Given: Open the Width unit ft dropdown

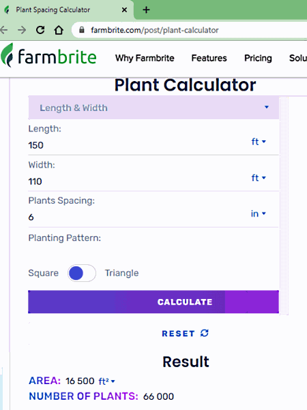Looking at the screenshot, I should point(259,178).
